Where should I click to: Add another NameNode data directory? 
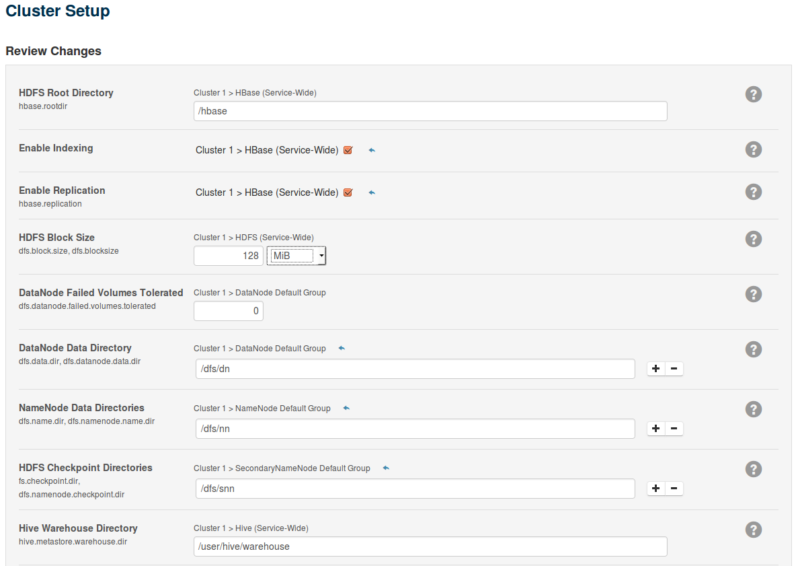click(656, 429)
